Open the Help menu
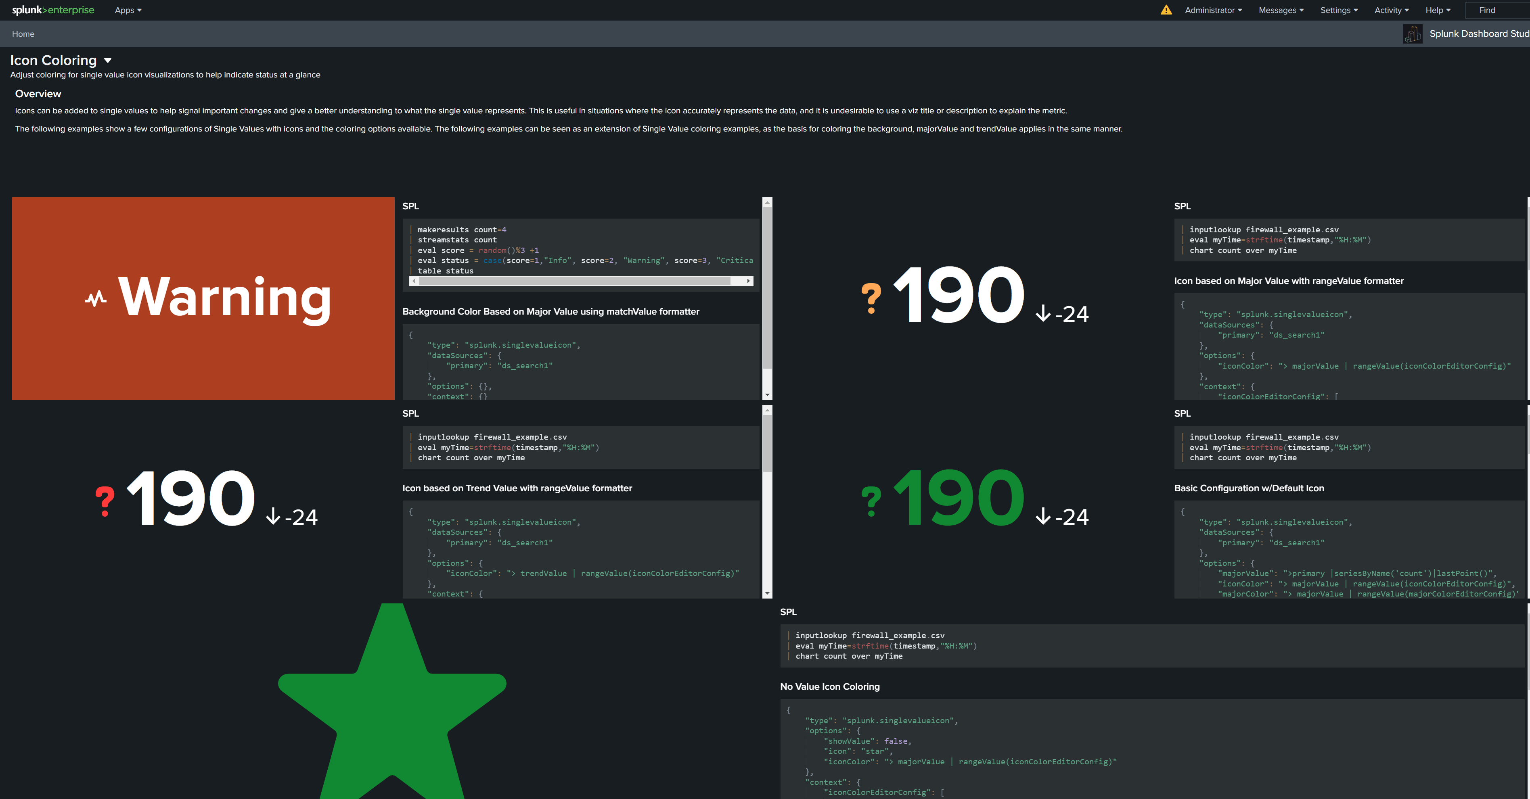Viewport: 1530px width, 799px height. click(1437, 10)
